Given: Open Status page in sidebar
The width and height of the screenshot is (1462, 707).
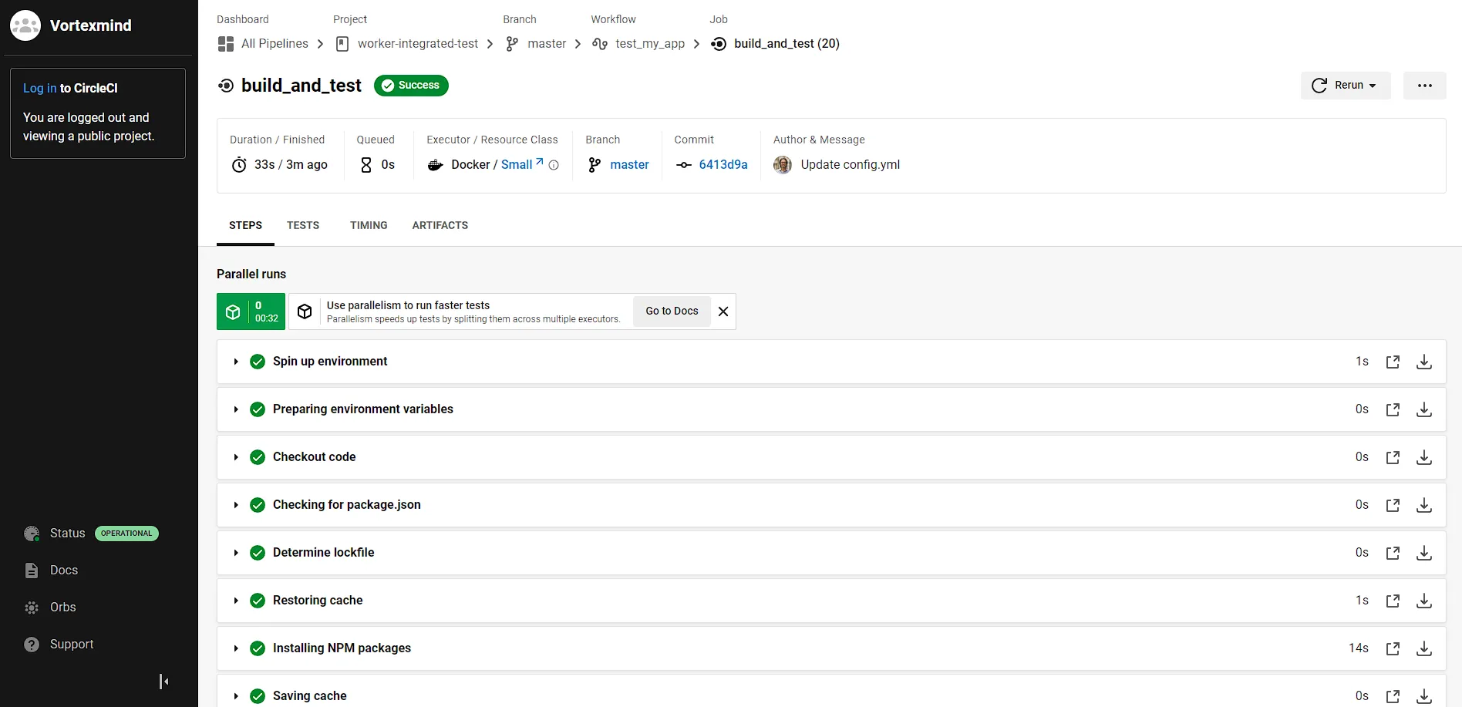Looking at the screenshot, I should tap(67, 534).
